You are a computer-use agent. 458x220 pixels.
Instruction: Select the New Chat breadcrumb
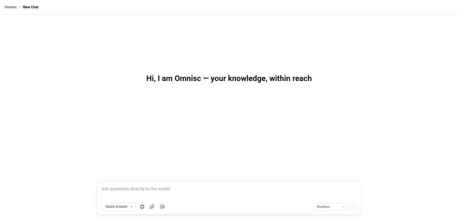[31, 7]
